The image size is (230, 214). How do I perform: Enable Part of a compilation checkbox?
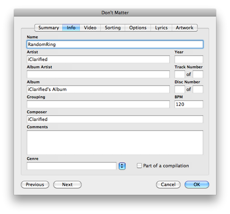139,166
